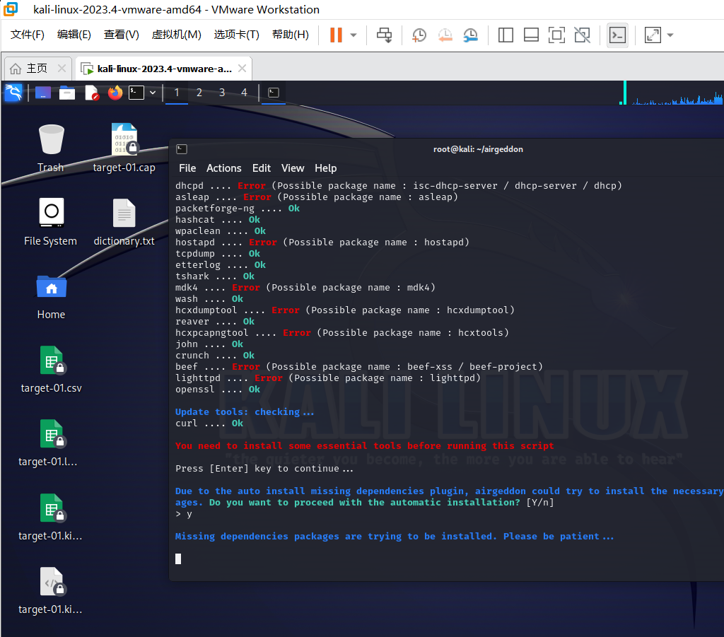Toggle the thumbnail bar view in VMware

click(531, 35)
